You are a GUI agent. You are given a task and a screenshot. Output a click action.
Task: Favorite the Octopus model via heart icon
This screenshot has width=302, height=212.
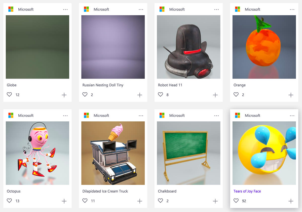[9, 201]
